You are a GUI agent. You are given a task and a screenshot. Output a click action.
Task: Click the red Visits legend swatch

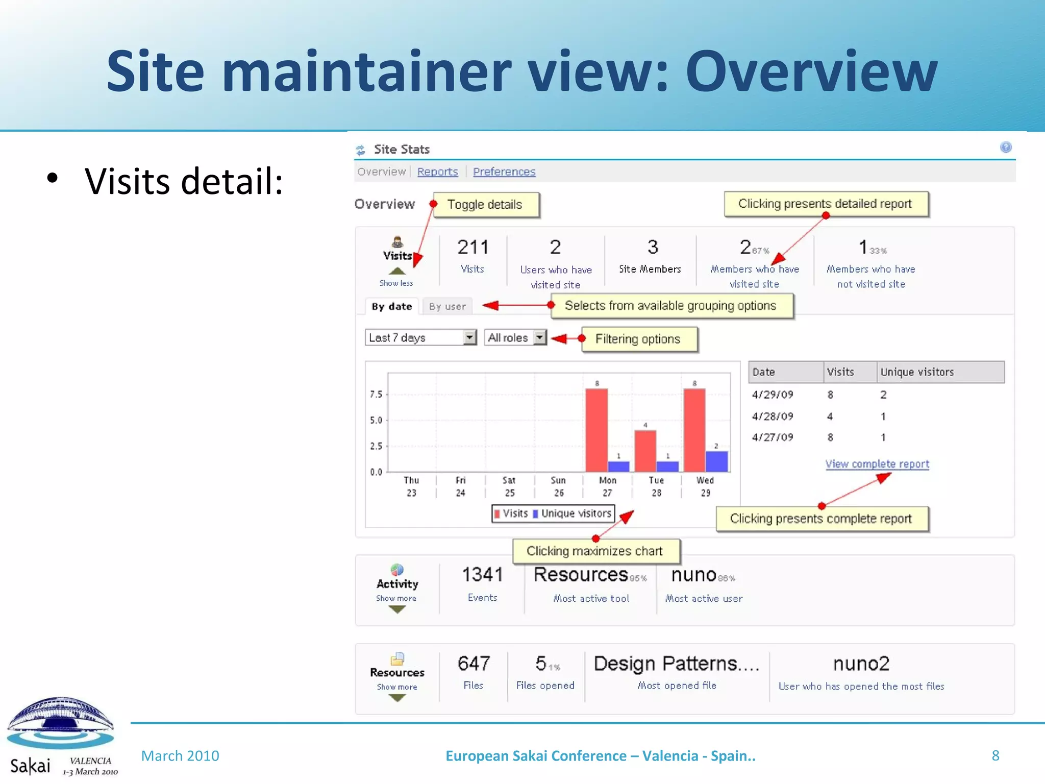point(497,513)
